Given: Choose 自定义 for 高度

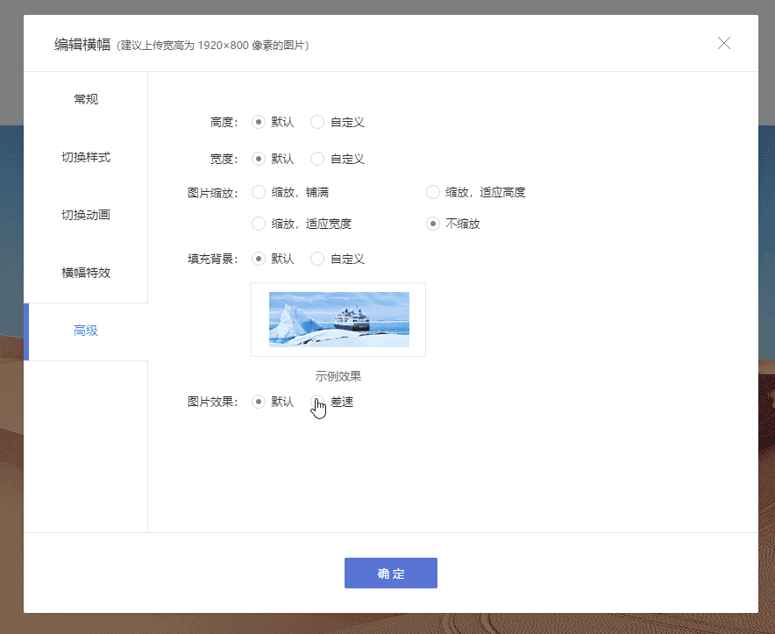Looking at the screenshot, I should (x=317, y=122).
